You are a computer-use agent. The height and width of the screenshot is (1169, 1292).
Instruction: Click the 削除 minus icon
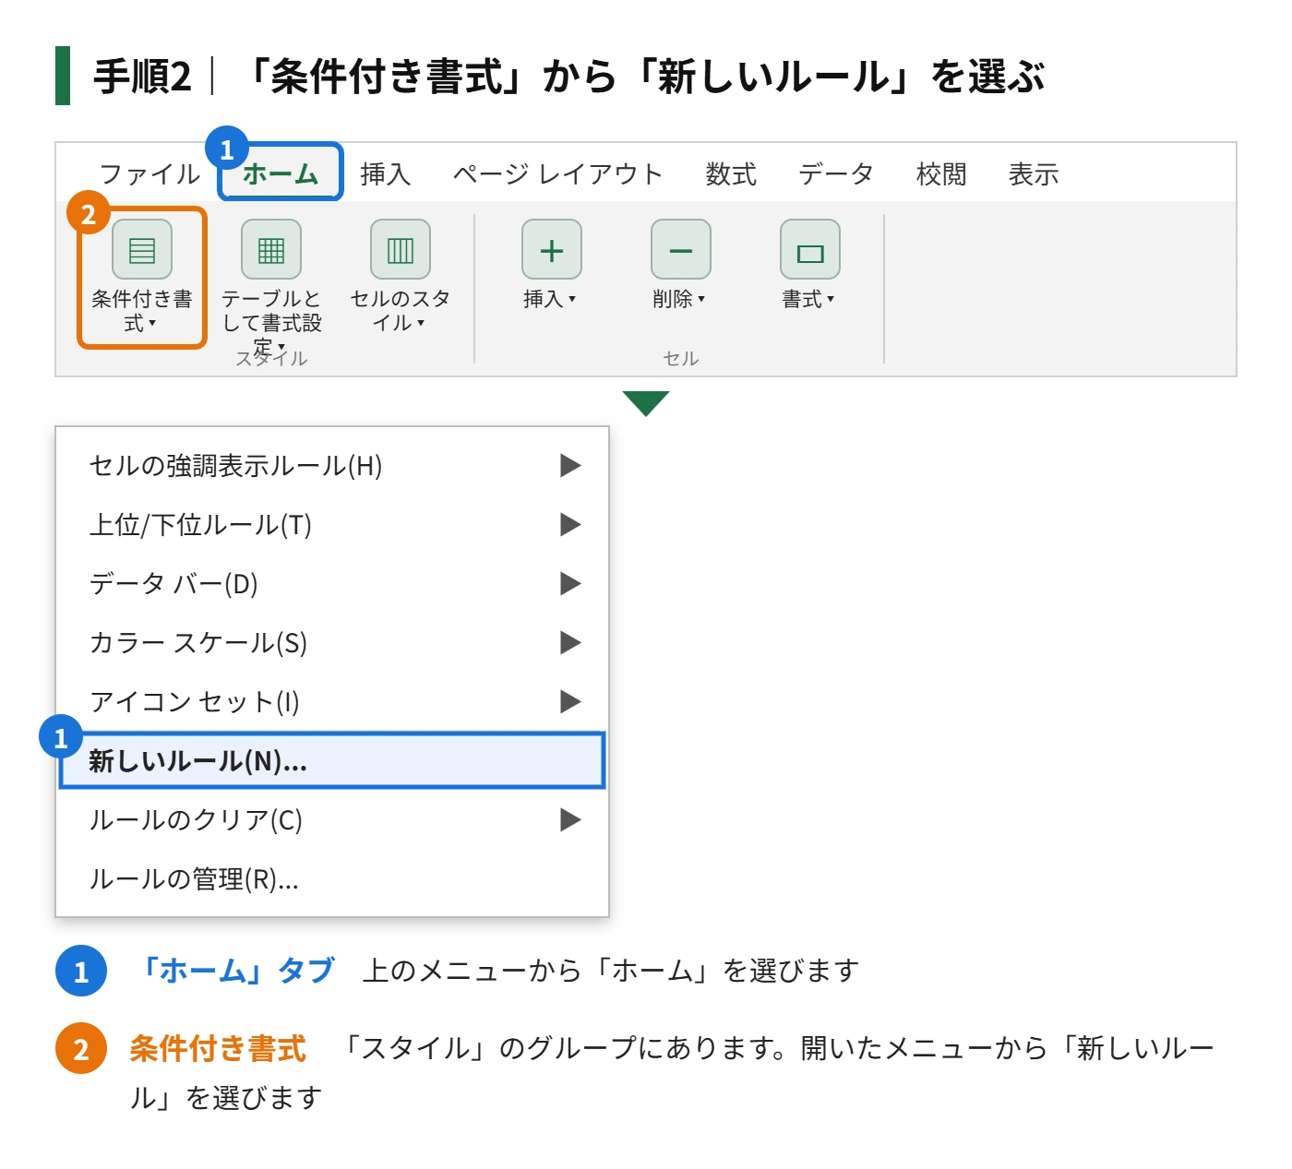pyautogui.click(x=681, y=249)
